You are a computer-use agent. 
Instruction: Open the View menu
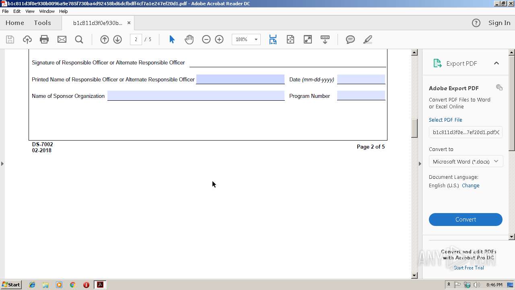tap(30, 11)
